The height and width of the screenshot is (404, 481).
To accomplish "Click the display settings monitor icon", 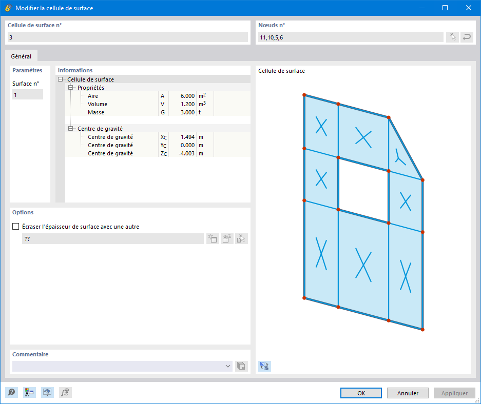I will pyautogui.click(x=47, y=392).
